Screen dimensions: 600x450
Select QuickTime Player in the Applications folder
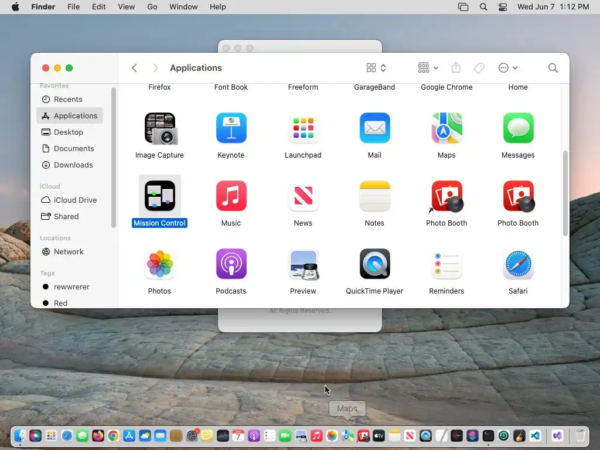[x=374, y=264]
